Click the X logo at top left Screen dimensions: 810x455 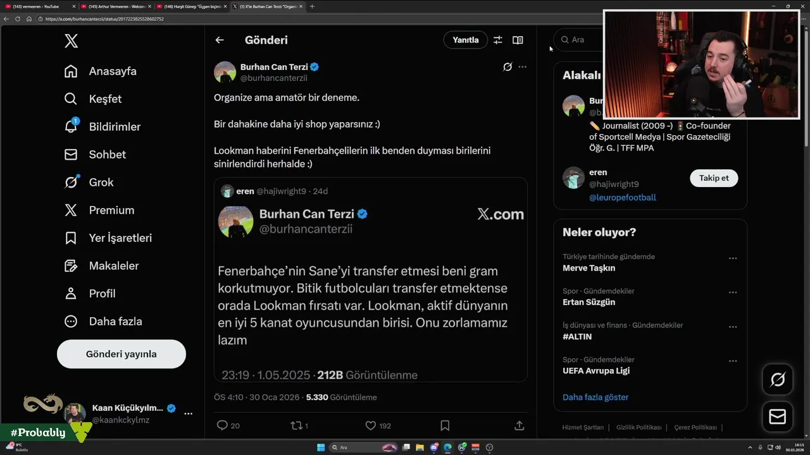point(71,41)
